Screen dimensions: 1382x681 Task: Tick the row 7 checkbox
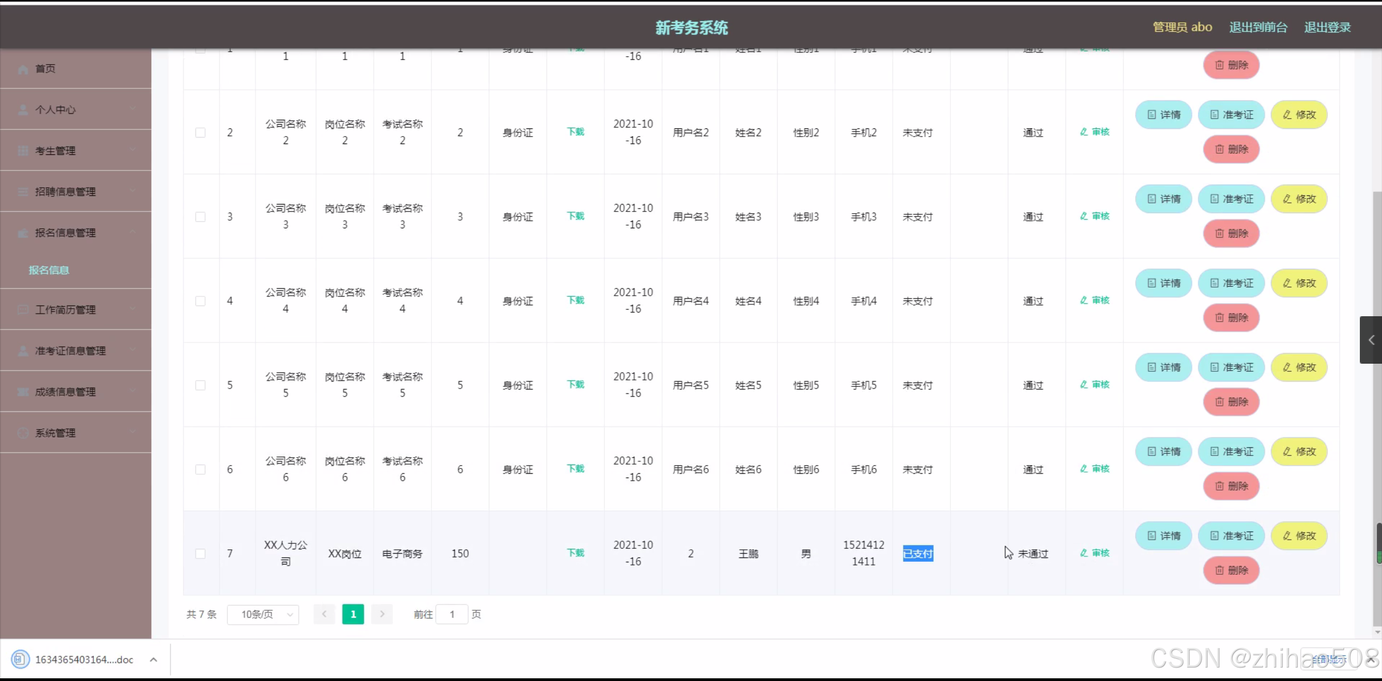tap(200, 554)
